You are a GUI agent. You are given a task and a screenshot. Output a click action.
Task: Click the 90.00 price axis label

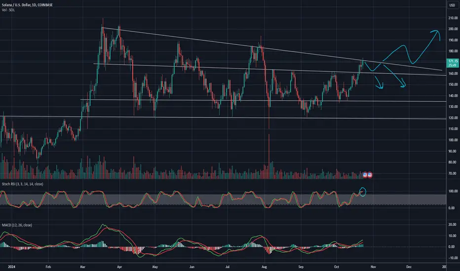[453, 151]
